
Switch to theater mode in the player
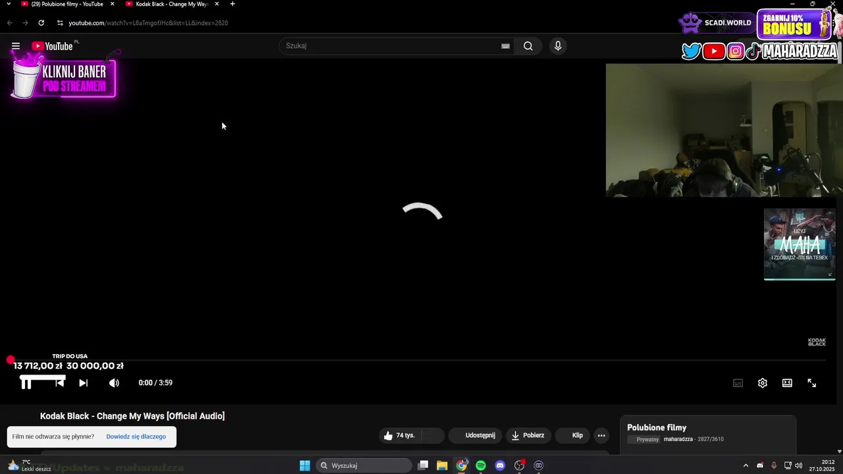787,383
